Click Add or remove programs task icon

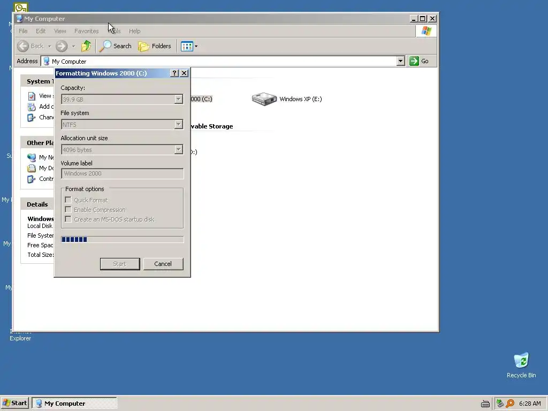32,106
